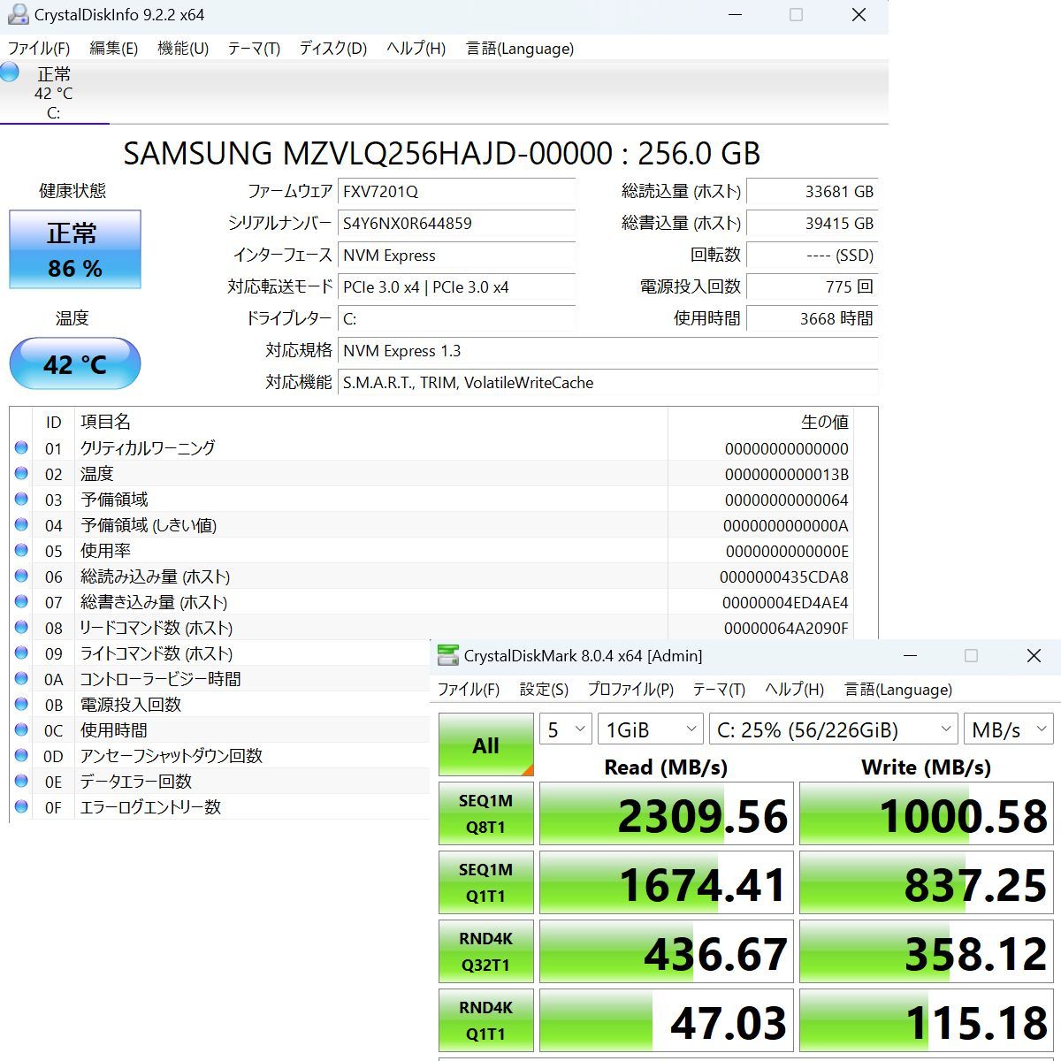Click status orb for ID 0A コントローラービジー時間
This screenshot has height=1061, width=1061.
tap(21, 679)
